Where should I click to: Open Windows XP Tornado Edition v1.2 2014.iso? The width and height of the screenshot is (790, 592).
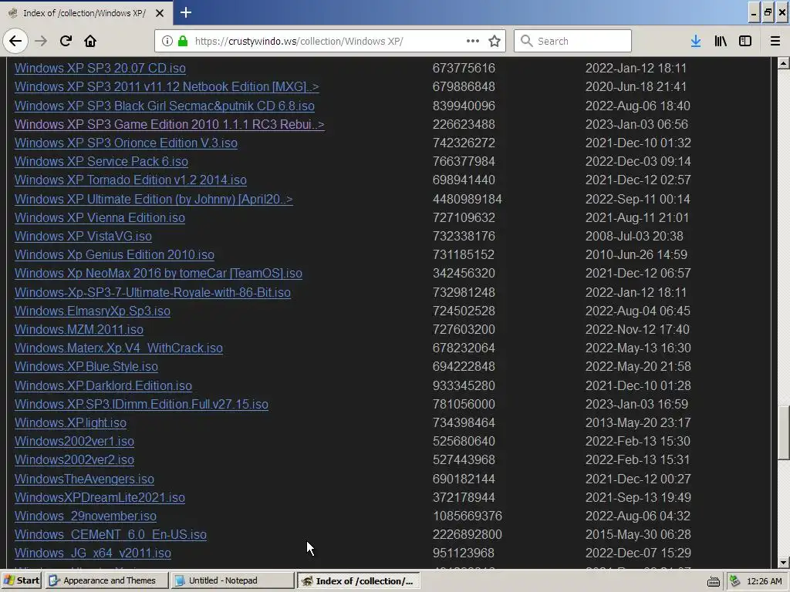coord(130,180)
